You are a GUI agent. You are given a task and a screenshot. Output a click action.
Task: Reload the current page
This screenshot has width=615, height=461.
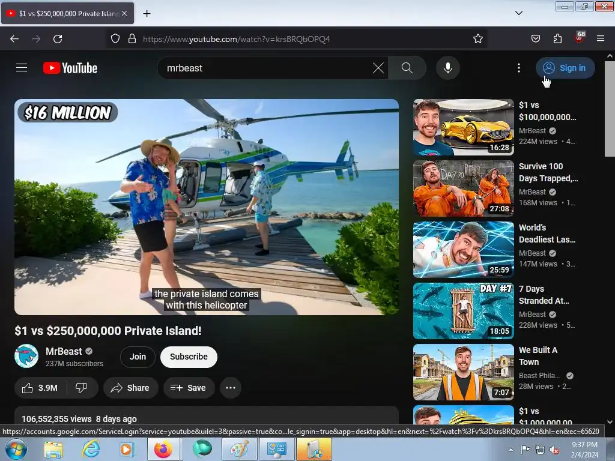[58, 39]
